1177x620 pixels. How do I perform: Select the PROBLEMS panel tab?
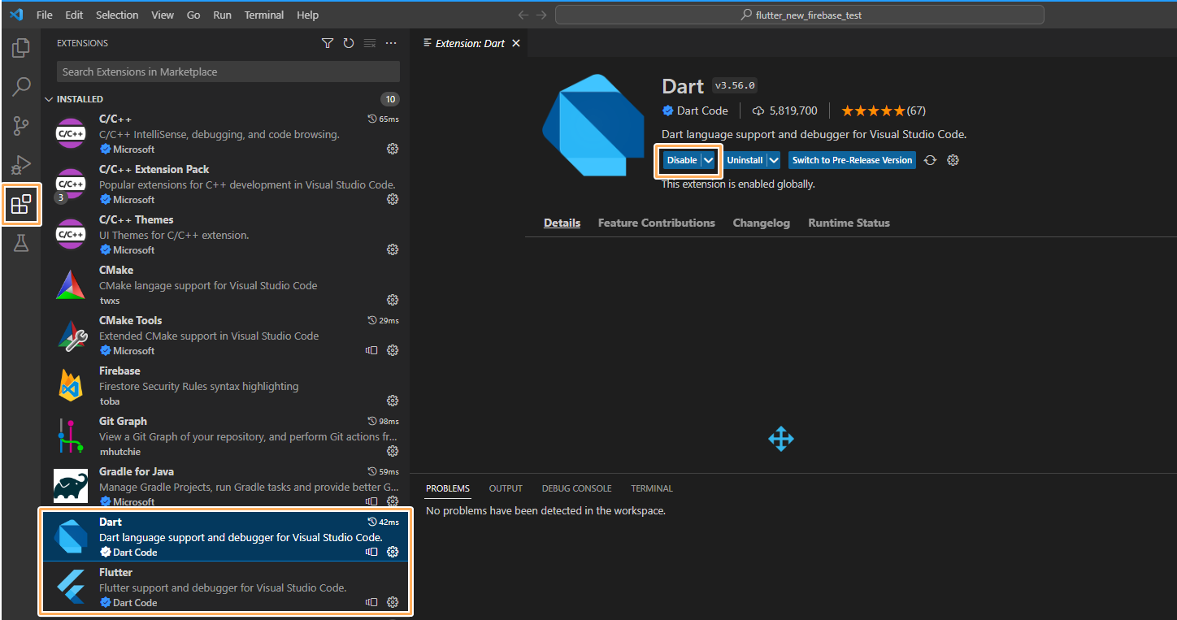pyautogui.click(x=448, y=488)
